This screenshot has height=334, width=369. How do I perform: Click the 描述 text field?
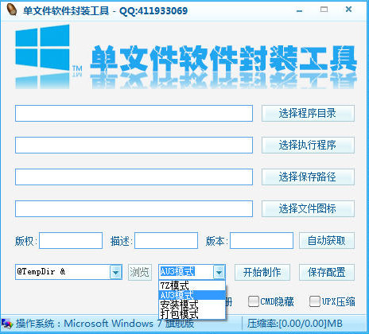pos(166,241)
